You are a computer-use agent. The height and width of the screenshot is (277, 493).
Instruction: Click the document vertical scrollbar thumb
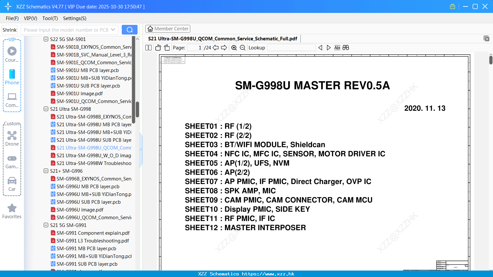[491, 60]
